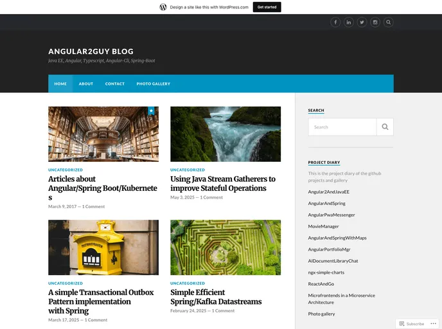Open 1 Comment on Spring/Kafka Datastreams post
The image size is (442, 329).
pyautogui.click(x=224, y=310)
